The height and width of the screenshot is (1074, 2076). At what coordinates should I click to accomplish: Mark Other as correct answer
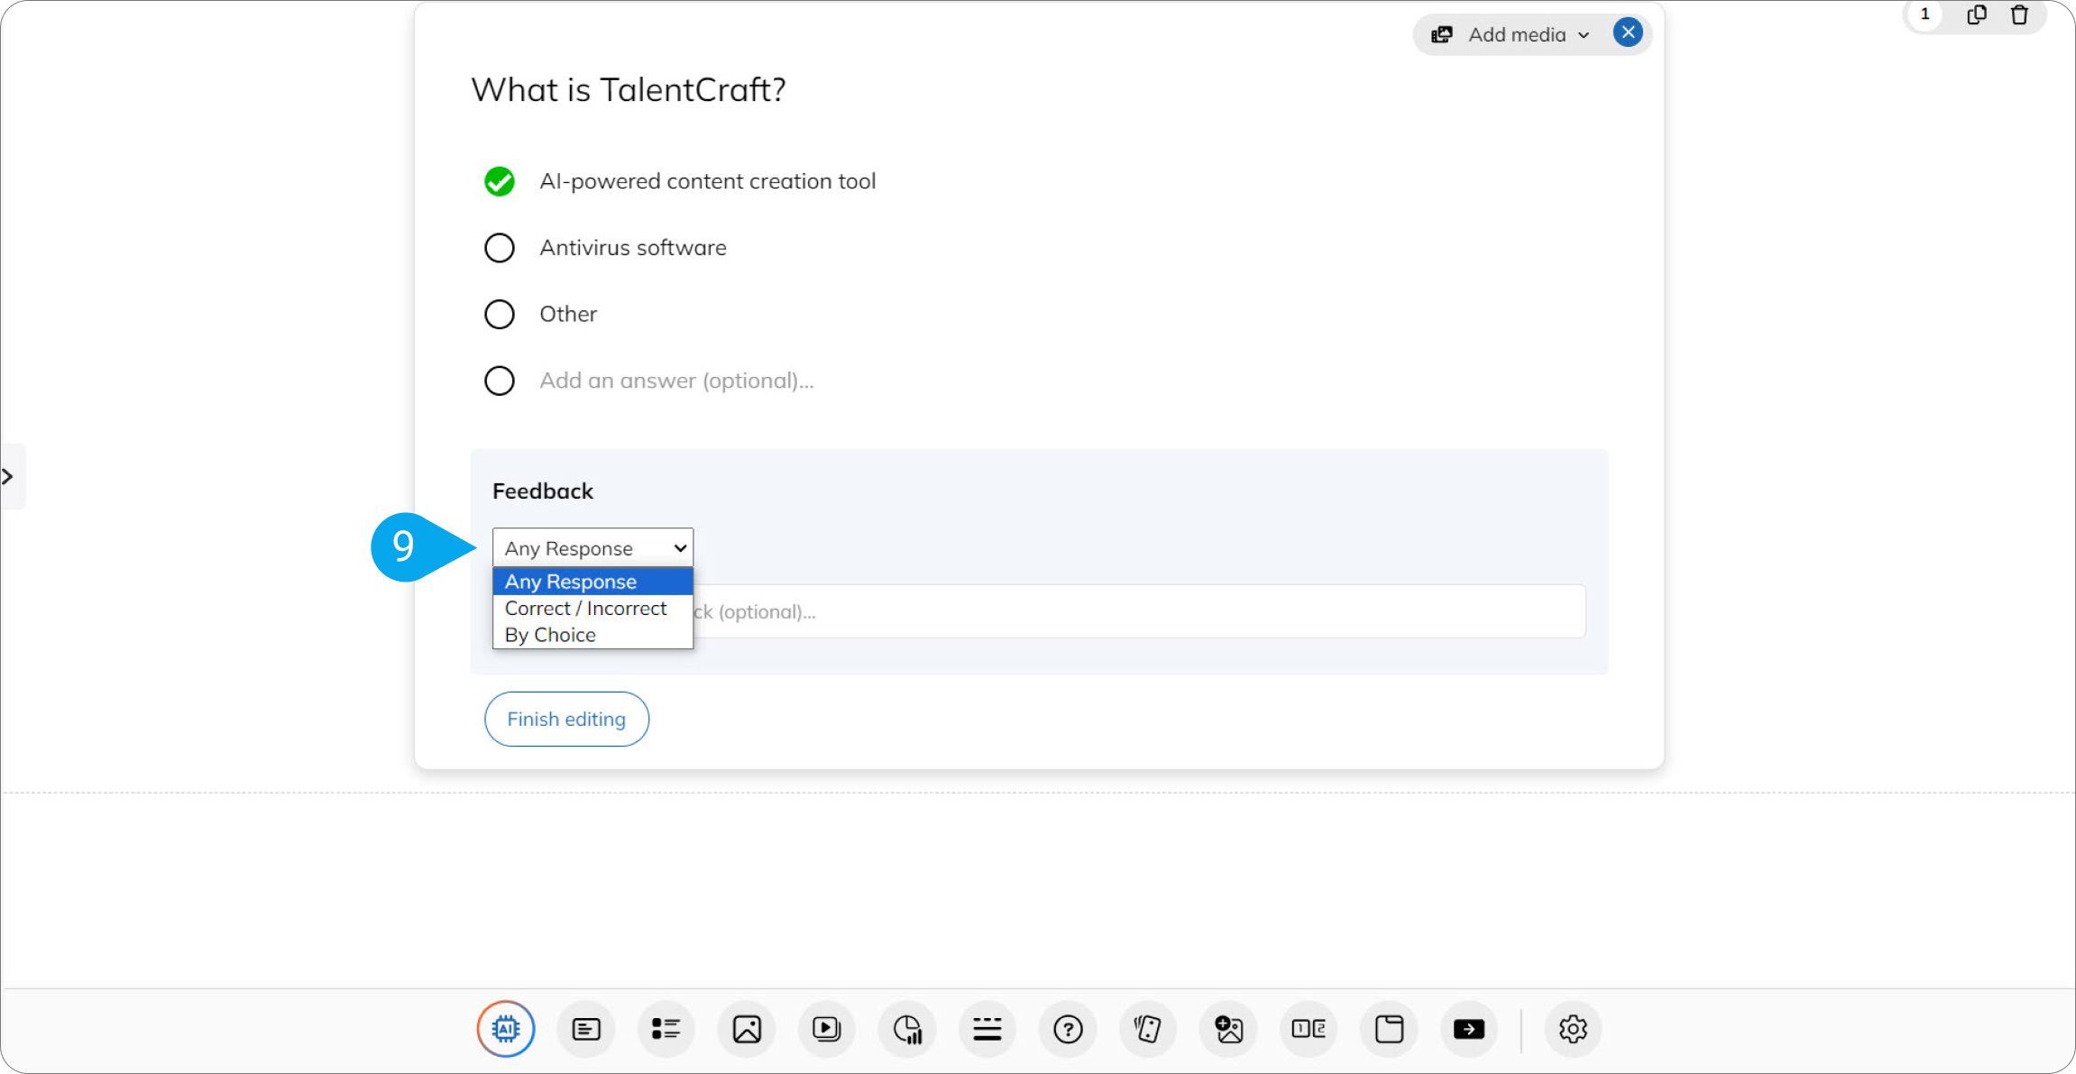pyautogui.click(x=500, y=315)
